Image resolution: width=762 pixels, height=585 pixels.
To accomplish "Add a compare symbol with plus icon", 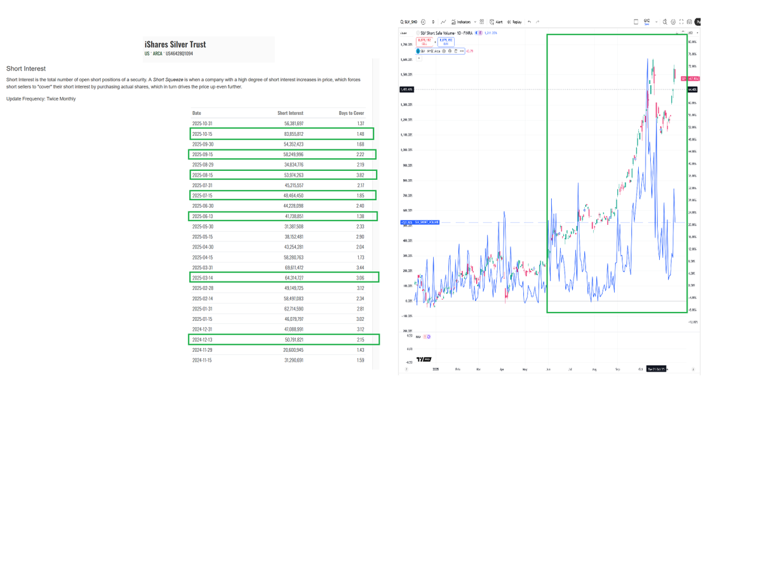I will pos(424,22).
